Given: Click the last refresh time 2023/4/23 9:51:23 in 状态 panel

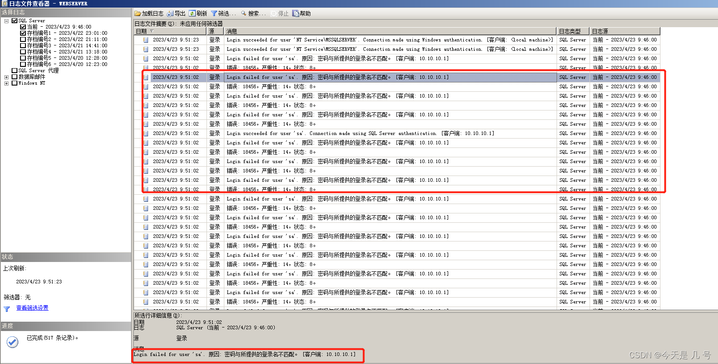Looking at the screenshot, I should coord(39,282).
